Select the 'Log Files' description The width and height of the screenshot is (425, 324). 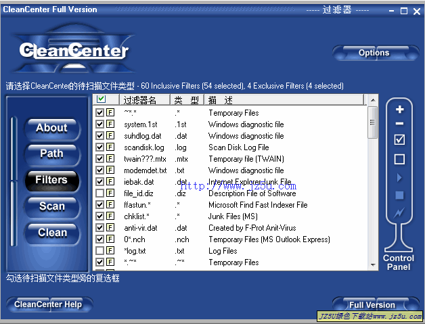point(223,251)
